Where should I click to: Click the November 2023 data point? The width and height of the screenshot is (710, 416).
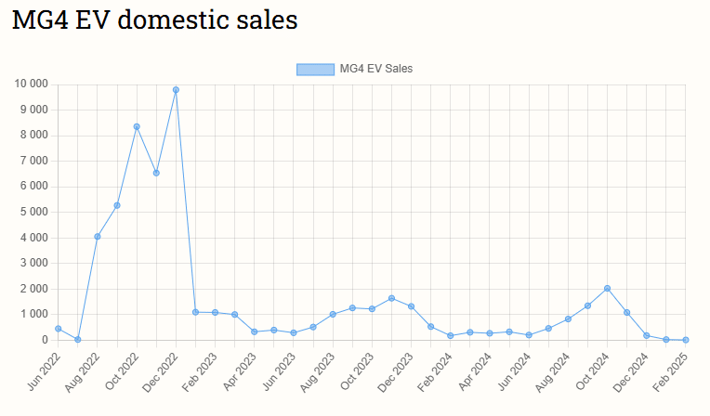click(391, 298)
